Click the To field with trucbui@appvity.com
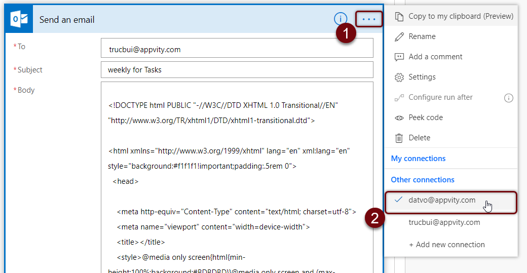Viewport: 527px width, 273px height. (x=237, y=49)
